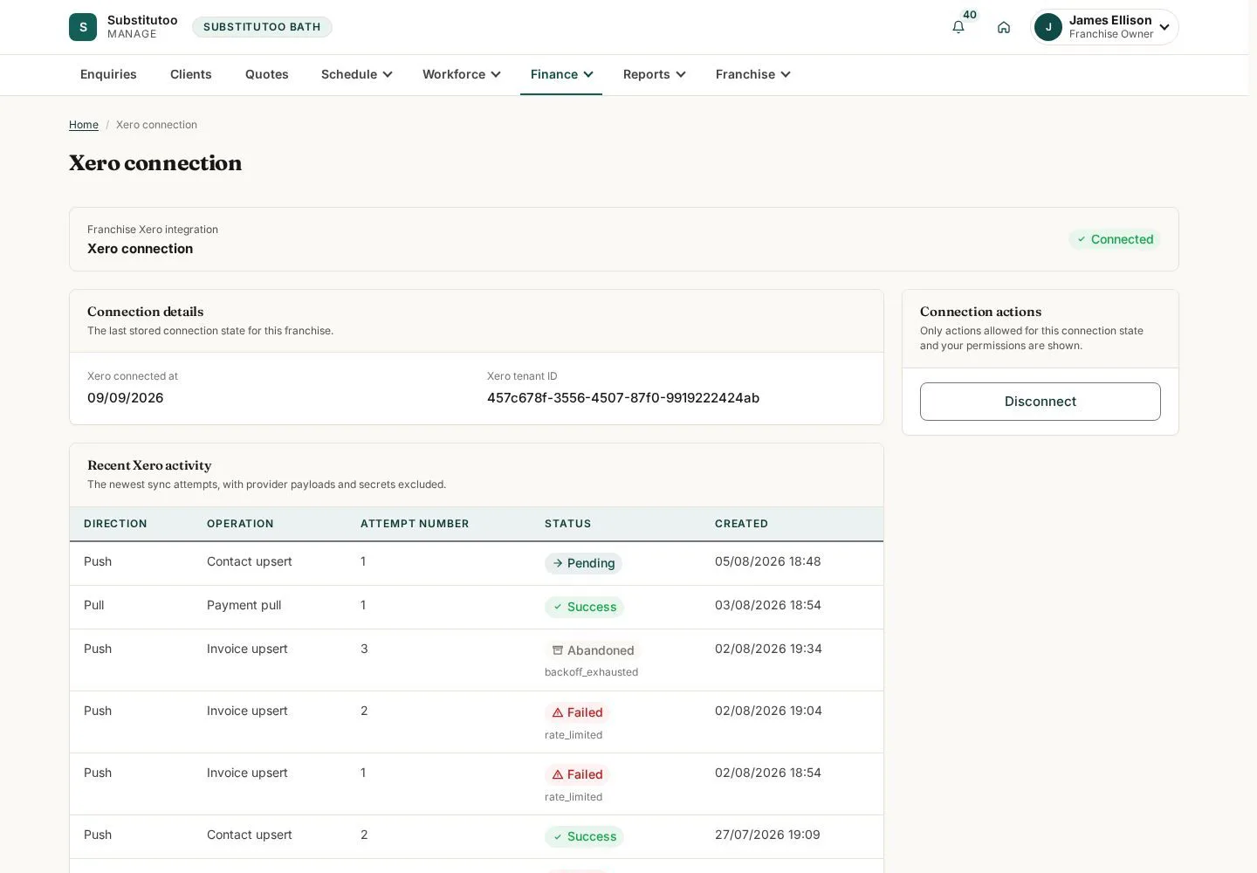The width and height of the screenshot is (1257, 873).
Task: Click the Attempt Number column header
Action: point(415,524)
